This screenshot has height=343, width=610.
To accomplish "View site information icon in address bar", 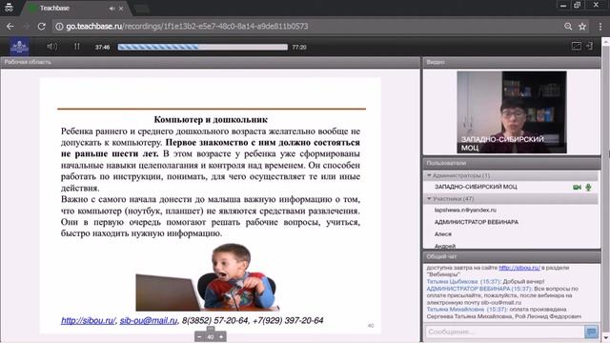I will (59, 27).
